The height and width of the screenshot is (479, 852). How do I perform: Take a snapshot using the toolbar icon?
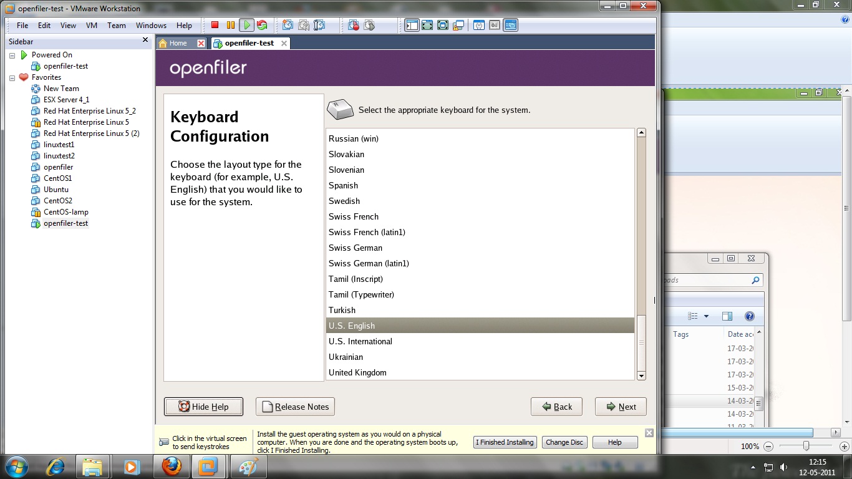tap(288, 25)
